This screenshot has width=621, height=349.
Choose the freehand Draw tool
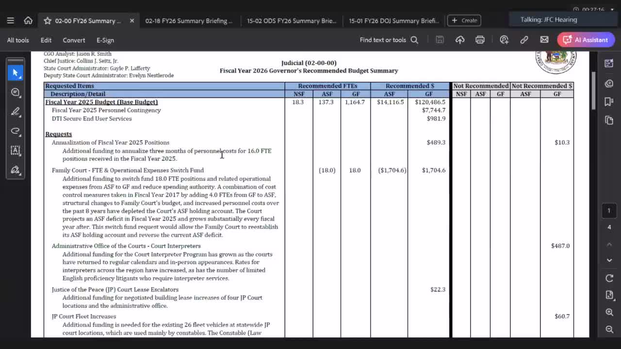click(15, 131)
